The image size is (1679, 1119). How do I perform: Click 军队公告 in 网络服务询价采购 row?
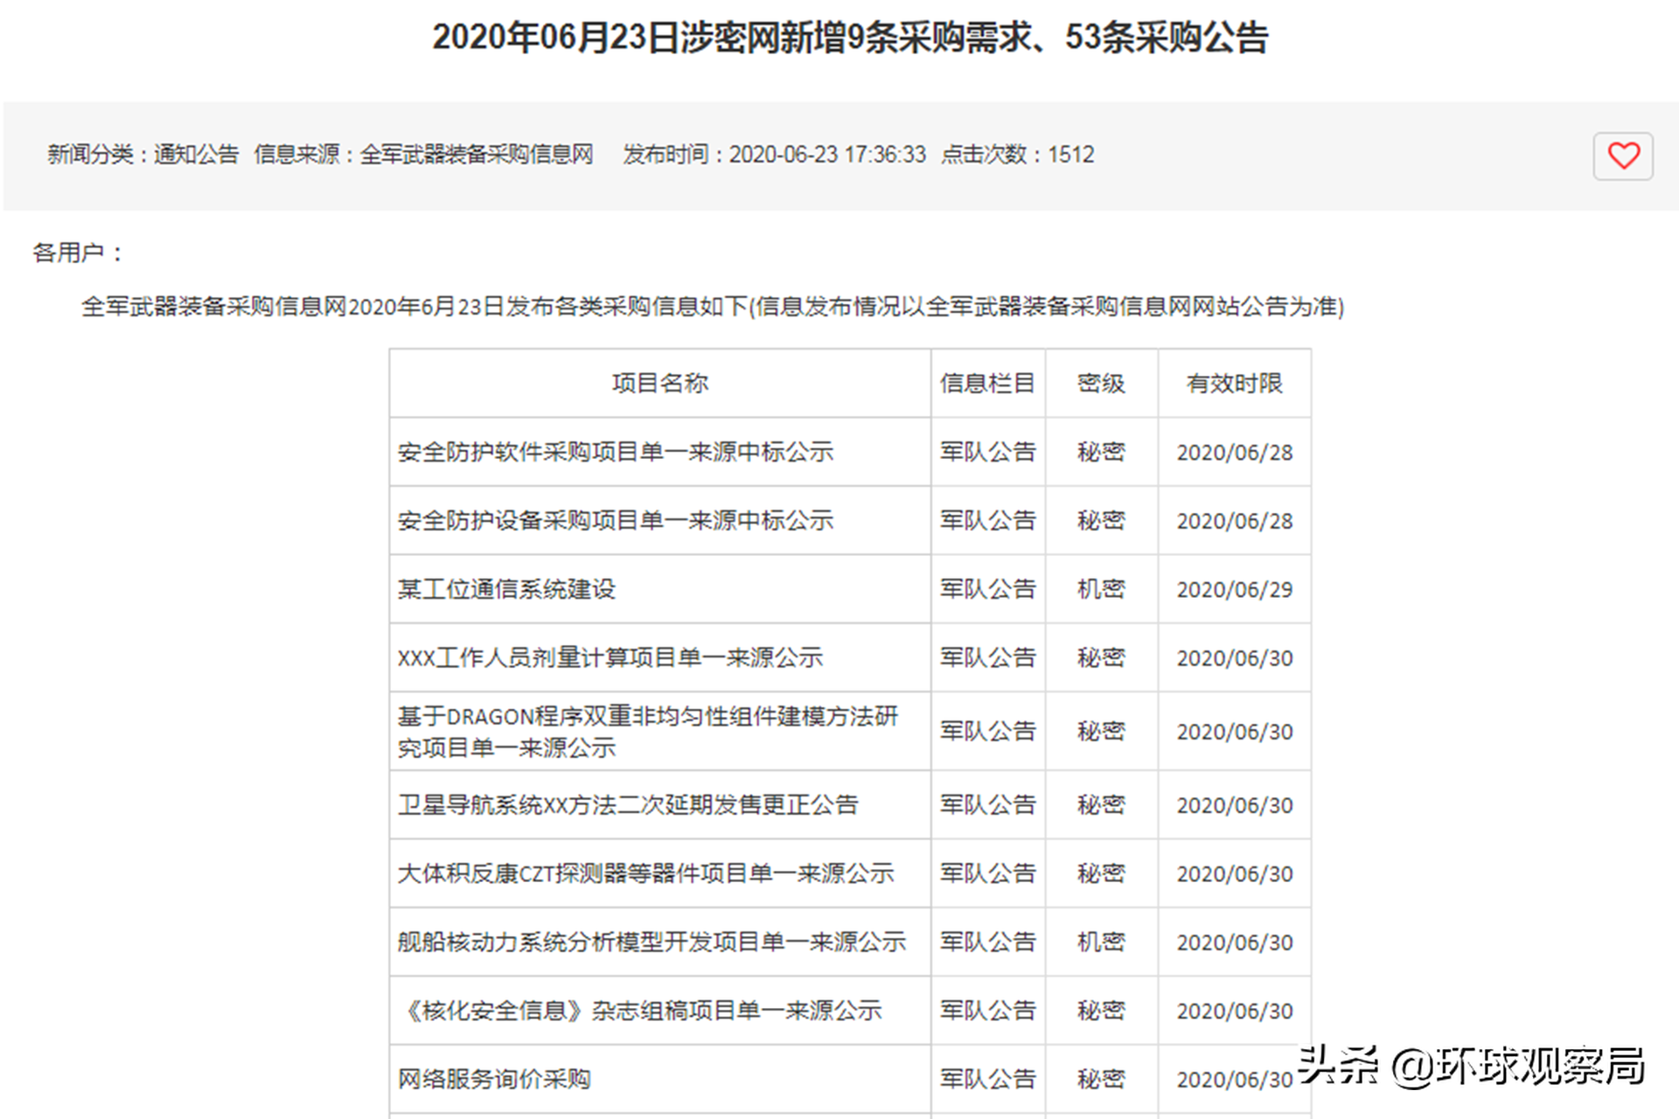coord(988,1079)
